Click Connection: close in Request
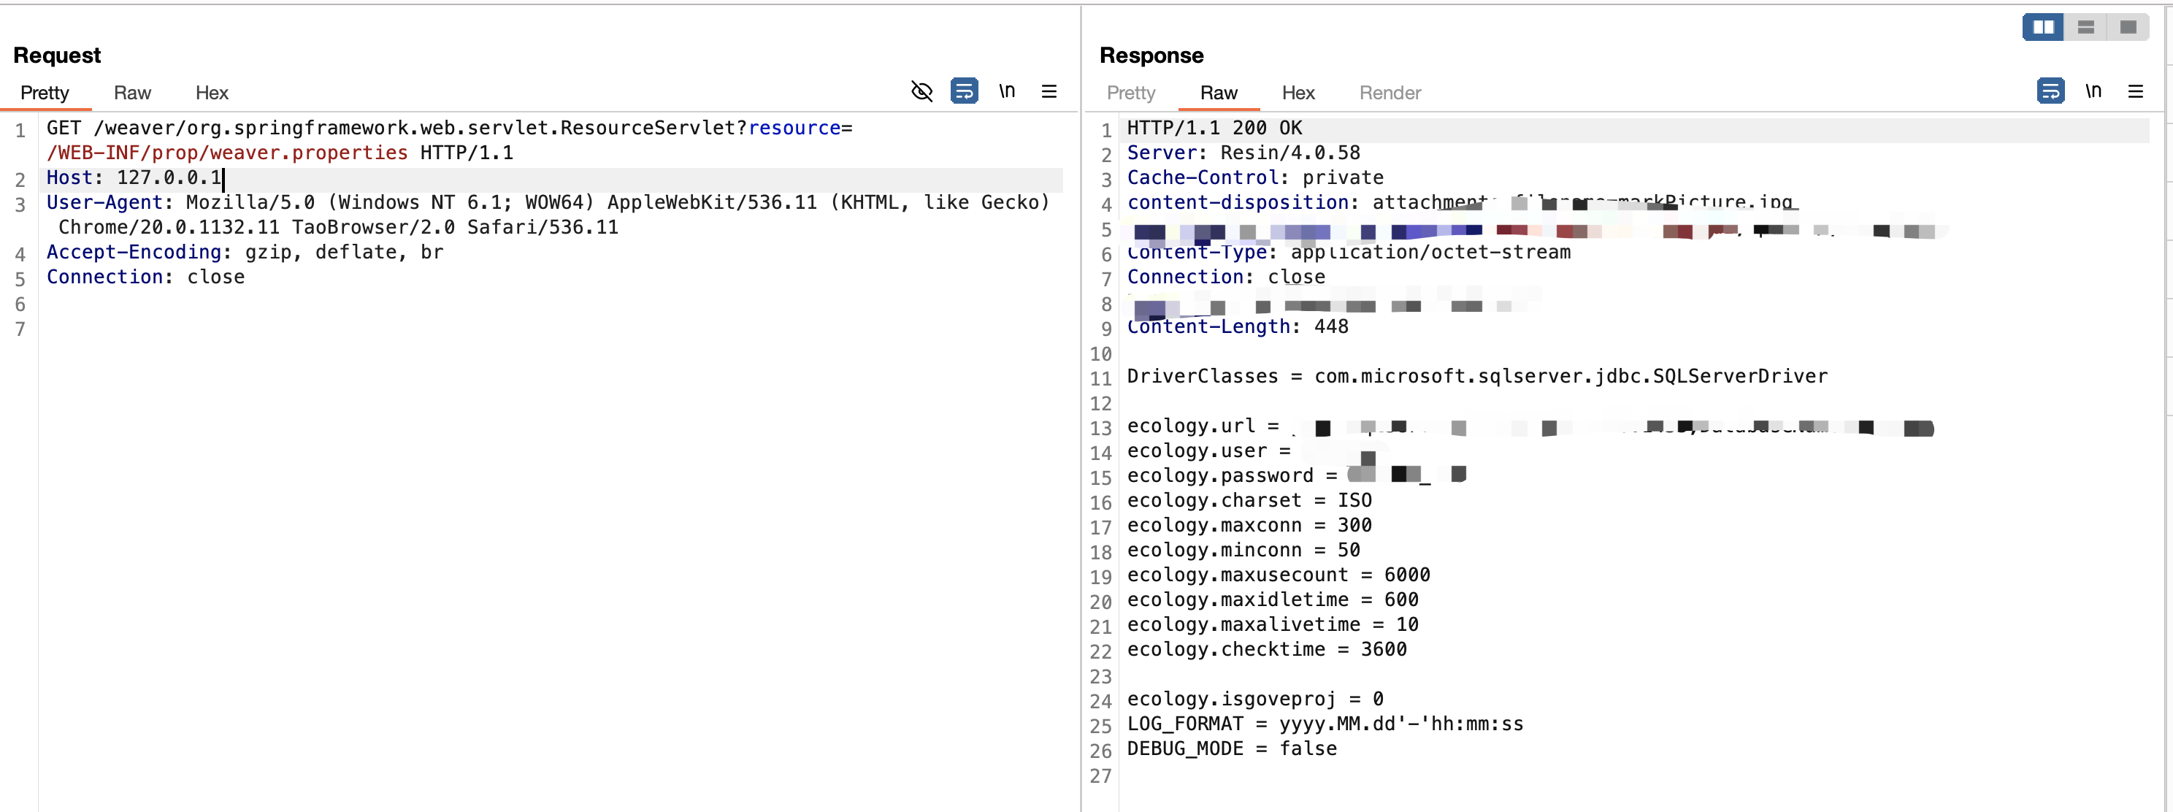 pyautogui.click(x=145, y=277)
